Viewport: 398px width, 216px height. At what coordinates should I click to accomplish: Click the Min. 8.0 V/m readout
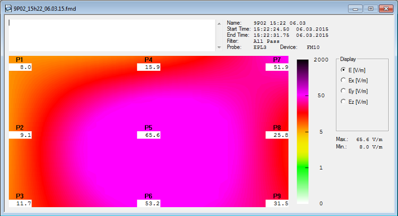pyautogui.click(x=359, y=147)
